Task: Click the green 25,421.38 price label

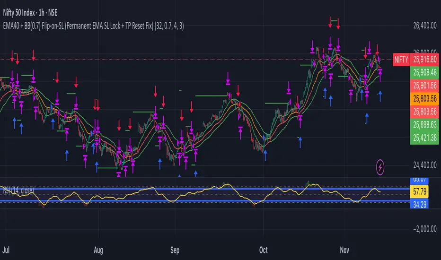Action: coord(424,140)
